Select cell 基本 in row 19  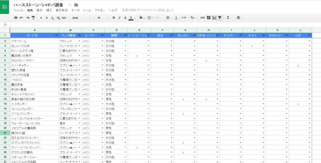70,123
